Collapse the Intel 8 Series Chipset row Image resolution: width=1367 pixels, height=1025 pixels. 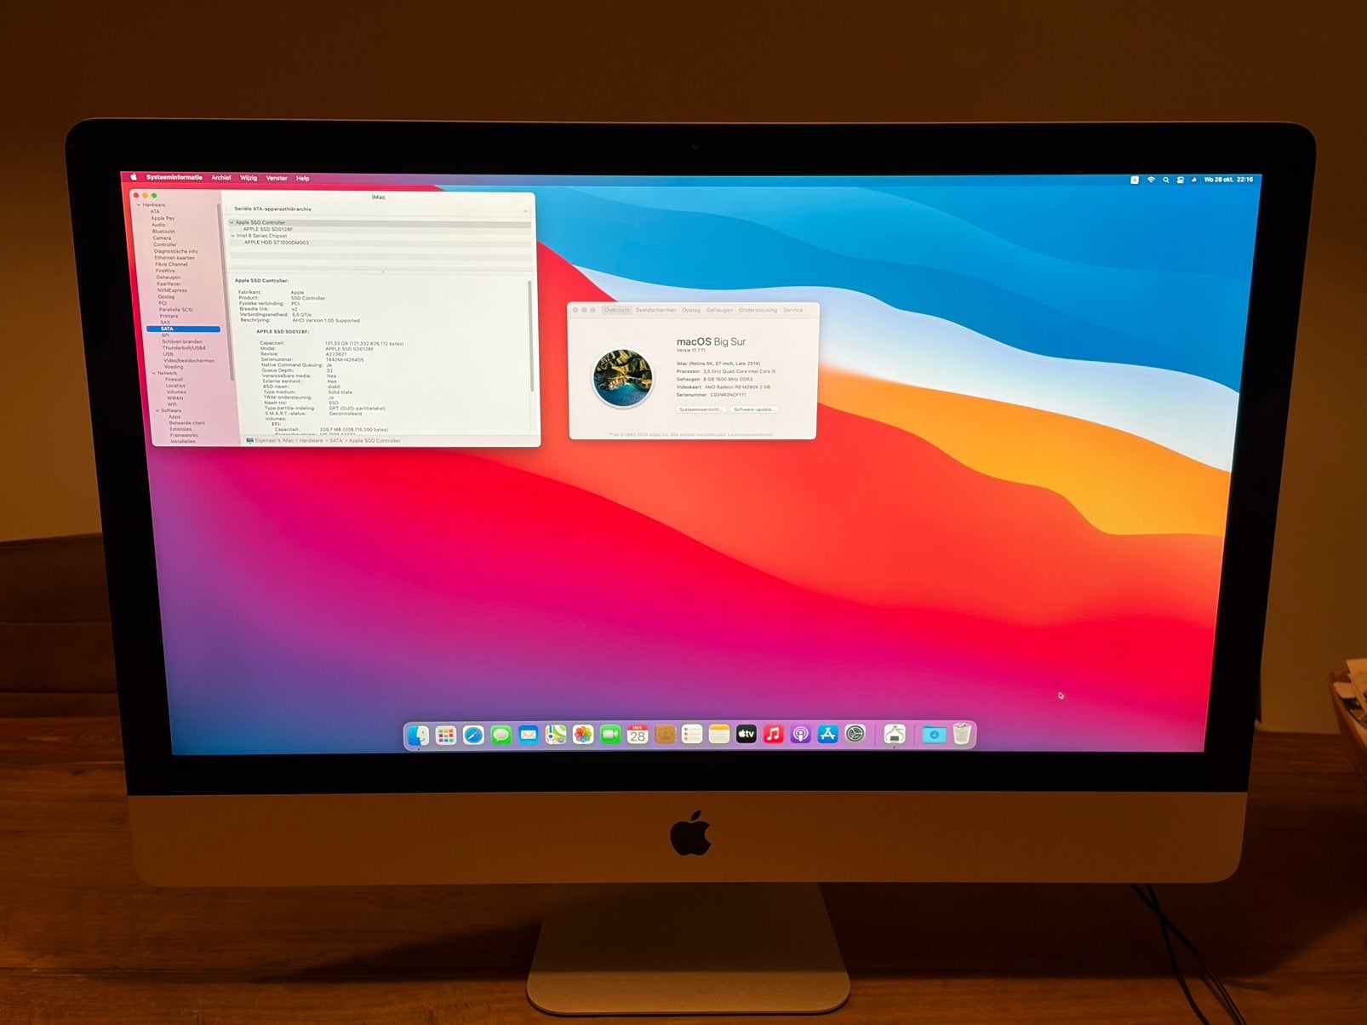[232, 236]
